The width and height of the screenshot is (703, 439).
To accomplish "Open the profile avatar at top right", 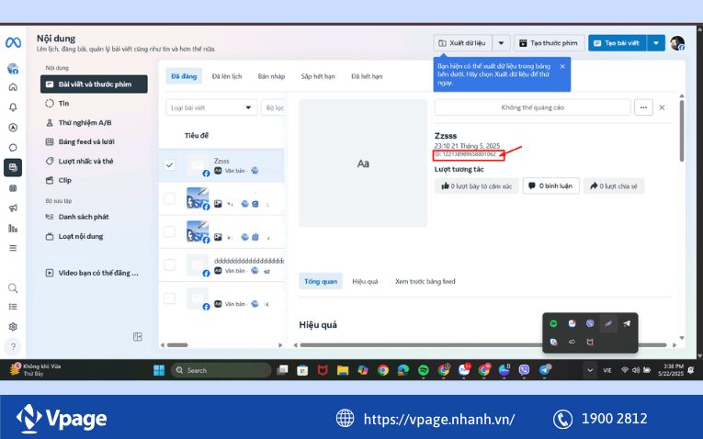I will [x=677, y=43].
